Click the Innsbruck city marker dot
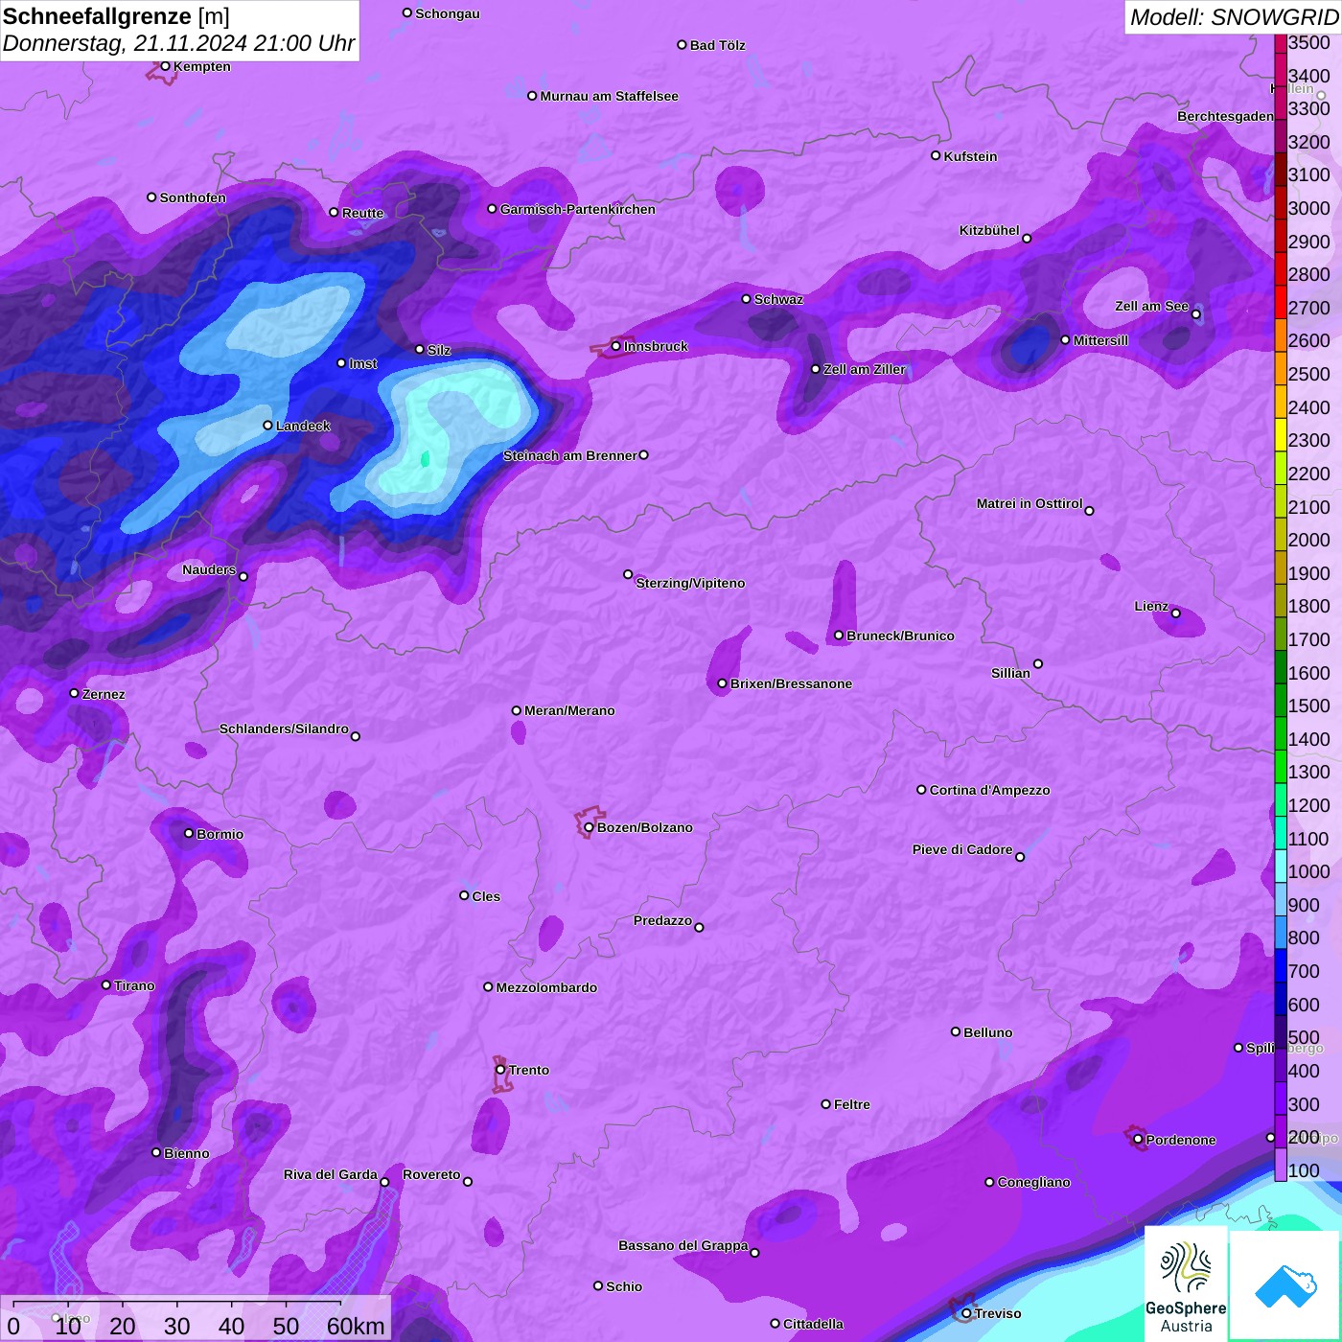 (x=616, y=346)
